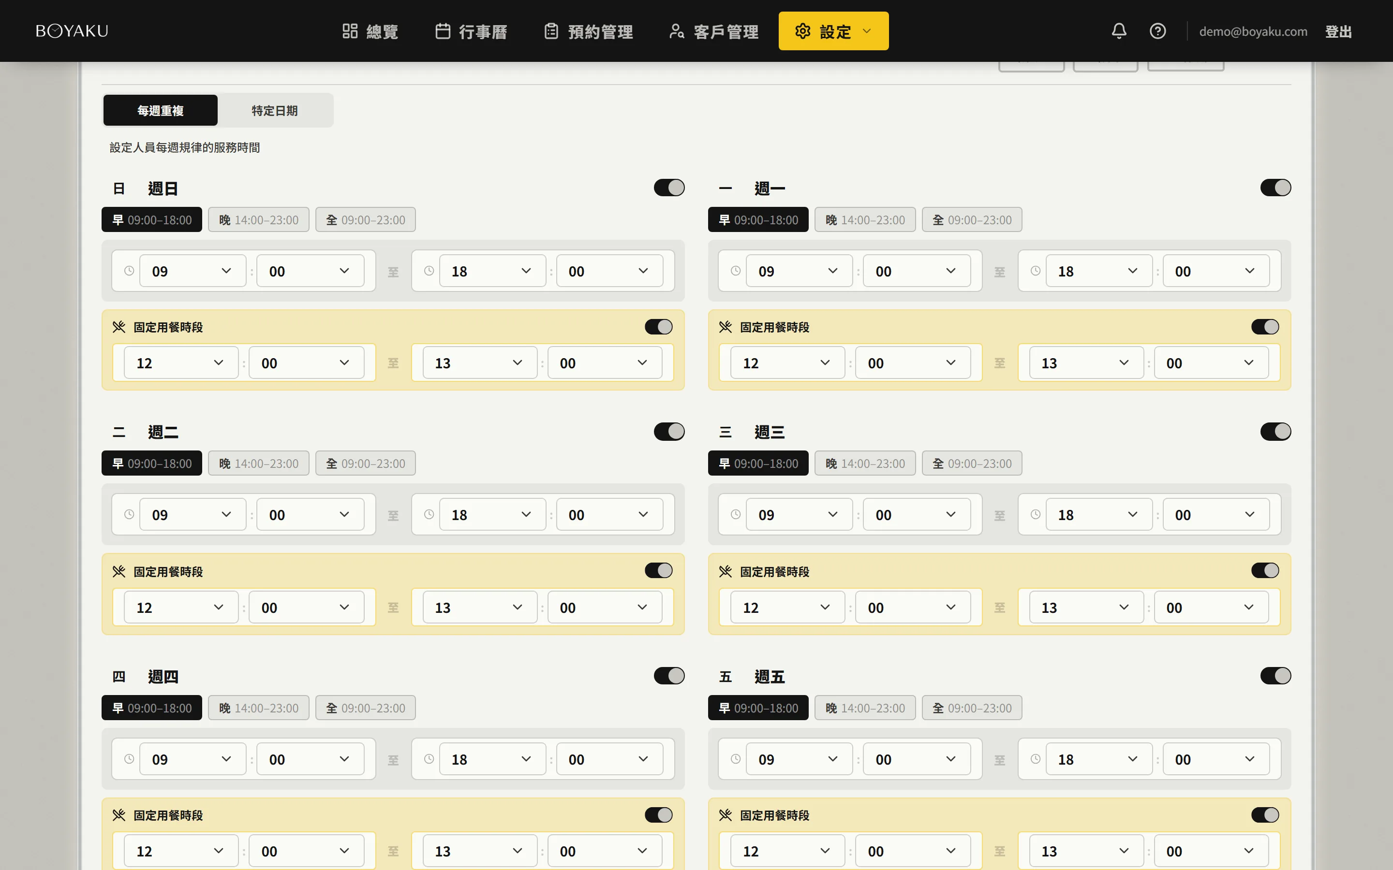Click 週一 start time clock icon

(x=736, y=271)
